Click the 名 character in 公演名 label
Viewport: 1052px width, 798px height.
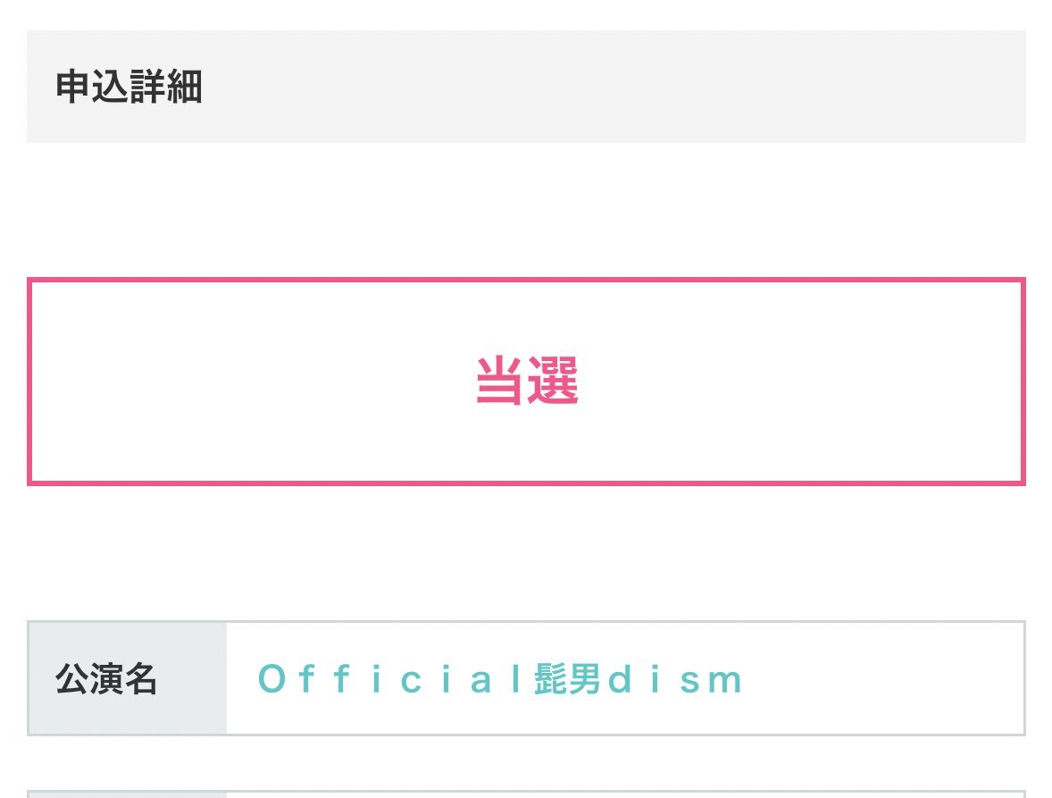[141, 679]
